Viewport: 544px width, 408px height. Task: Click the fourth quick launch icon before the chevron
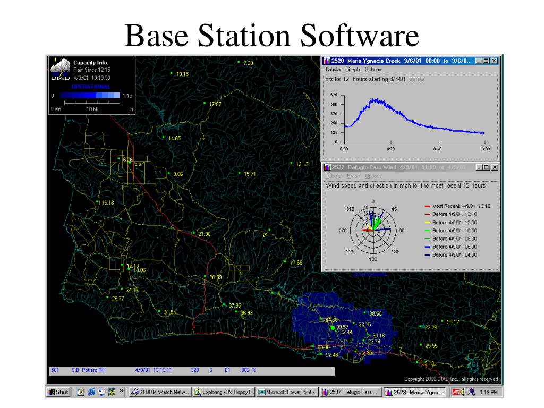(x=112, y=392)
